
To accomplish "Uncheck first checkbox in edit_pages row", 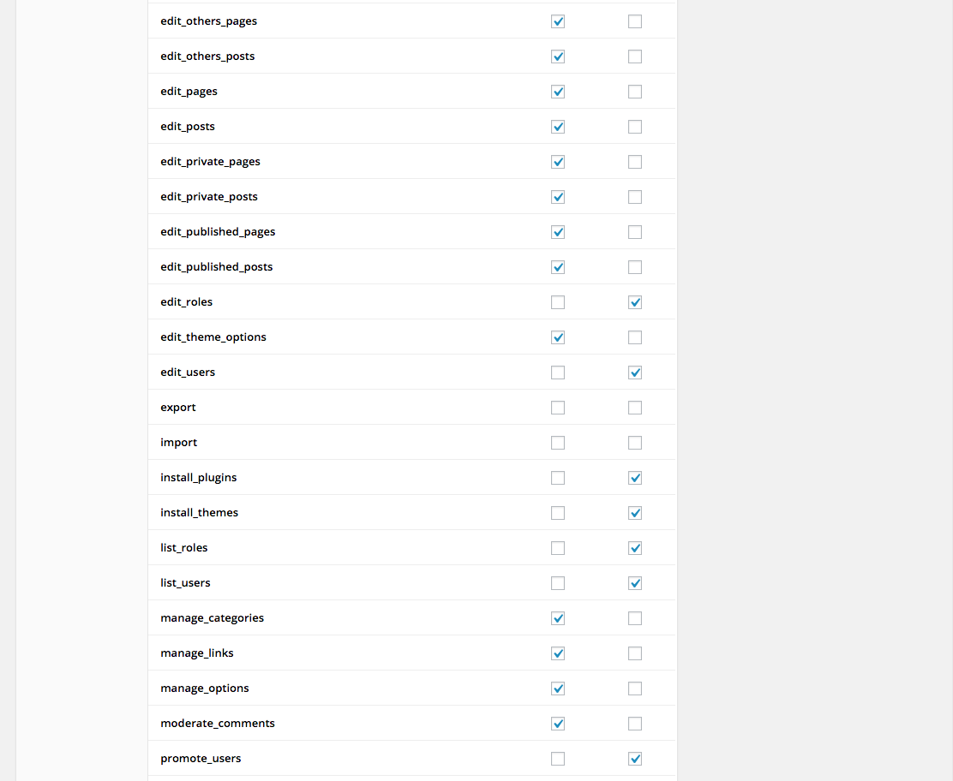I will tap(557, 92).
